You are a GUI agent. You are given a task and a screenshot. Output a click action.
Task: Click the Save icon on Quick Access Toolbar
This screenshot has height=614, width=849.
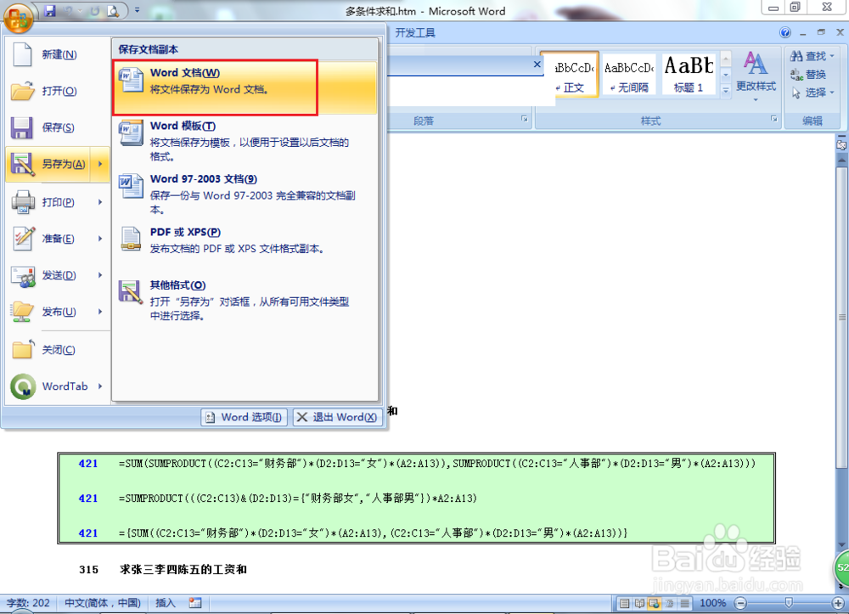click(x=50, y=9)
